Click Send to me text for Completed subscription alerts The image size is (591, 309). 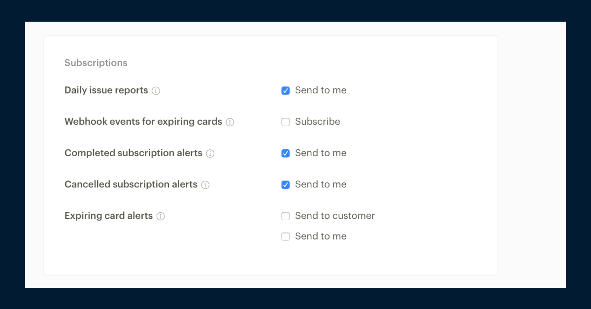[x=321, y=153]
